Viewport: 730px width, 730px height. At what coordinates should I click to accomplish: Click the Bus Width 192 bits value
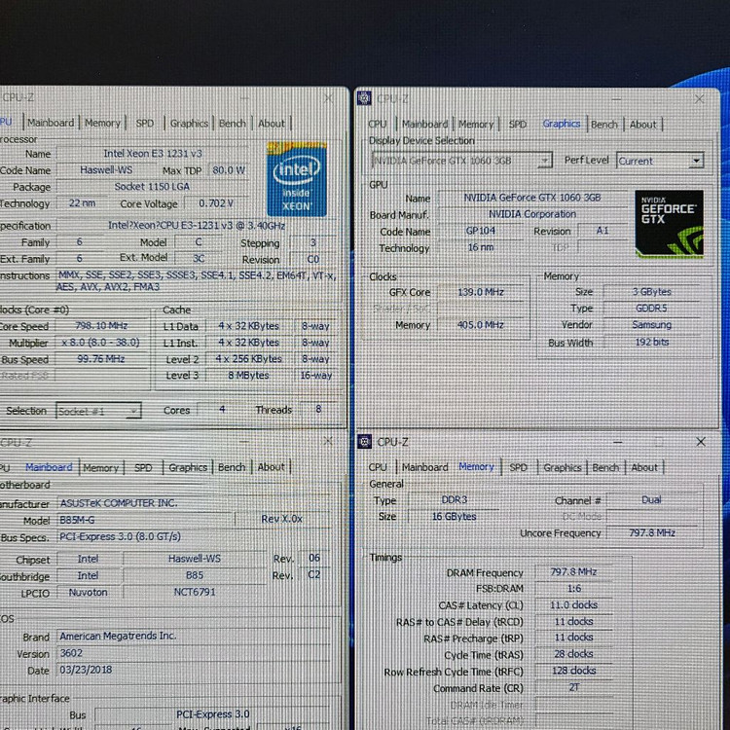coord(651,342)
